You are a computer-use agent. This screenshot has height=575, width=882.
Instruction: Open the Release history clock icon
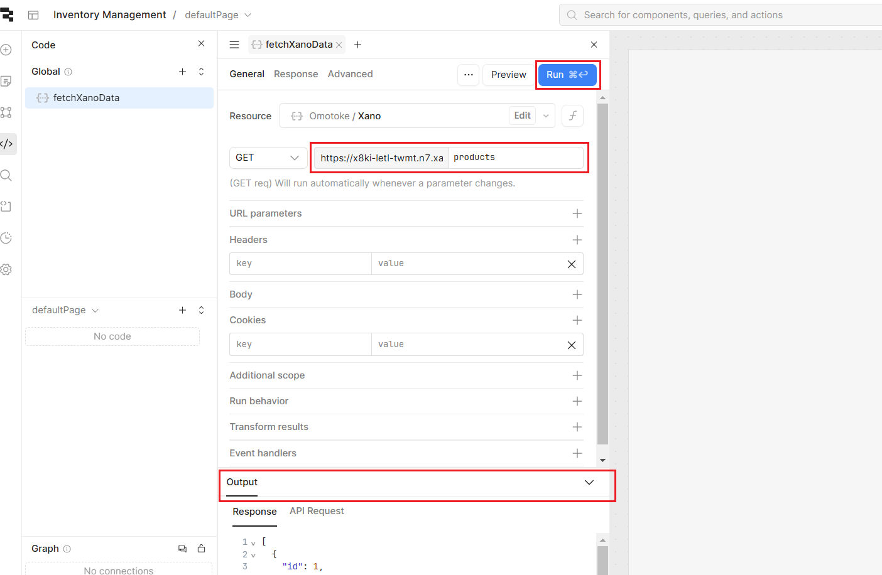(6, 238)
